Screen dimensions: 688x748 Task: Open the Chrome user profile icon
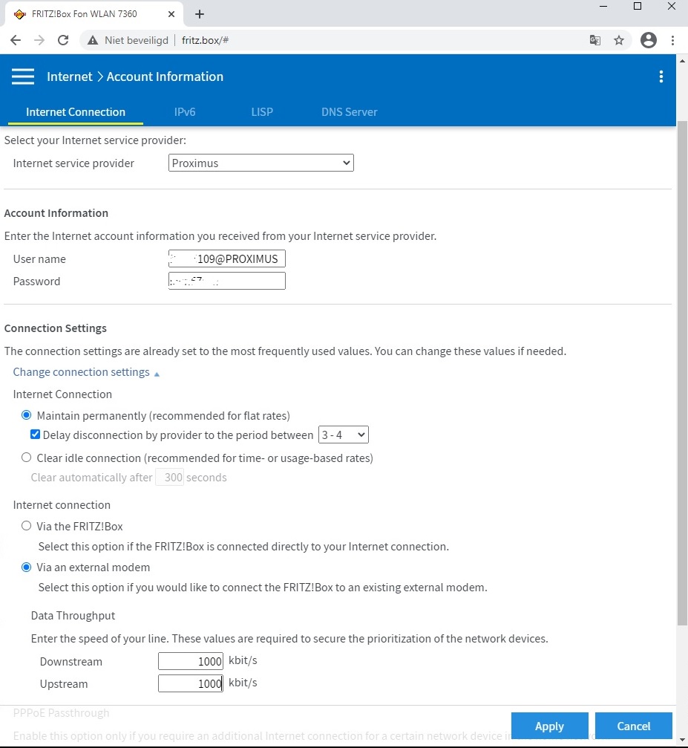(x=648, y=40)
